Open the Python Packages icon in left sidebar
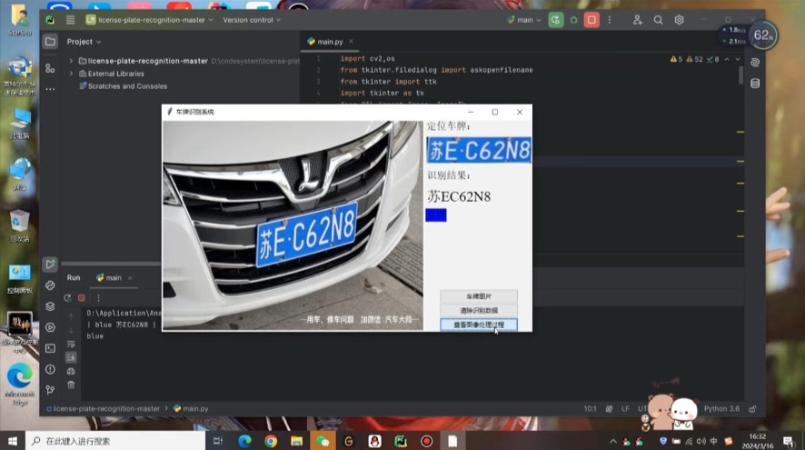This screenshot has width=805, height=450. [x=50, y=285]
